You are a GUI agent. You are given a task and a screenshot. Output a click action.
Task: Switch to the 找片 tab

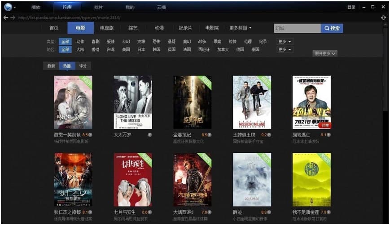[x=98, y=7]
